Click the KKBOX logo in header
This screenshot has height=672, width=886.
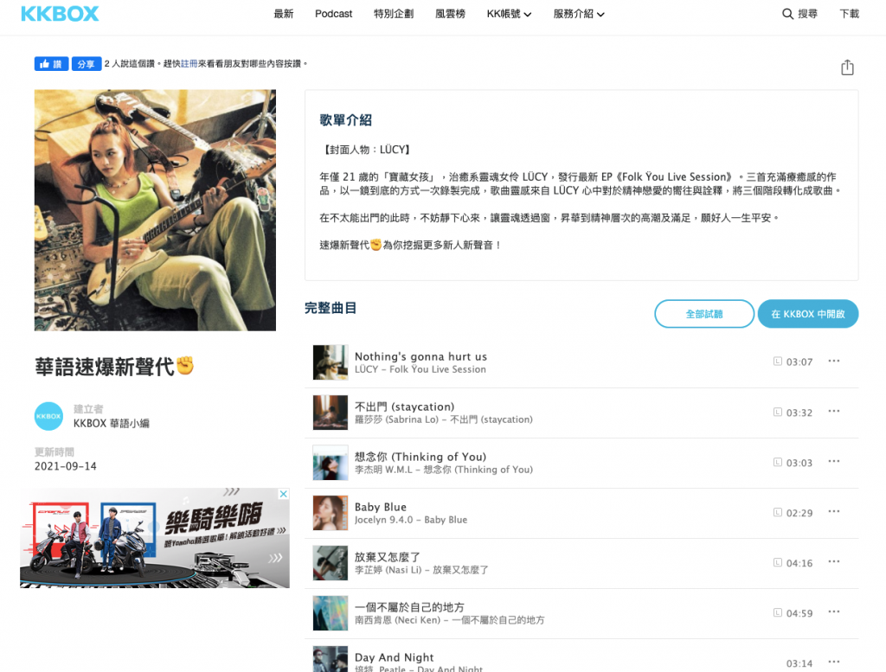coord(60,14)
